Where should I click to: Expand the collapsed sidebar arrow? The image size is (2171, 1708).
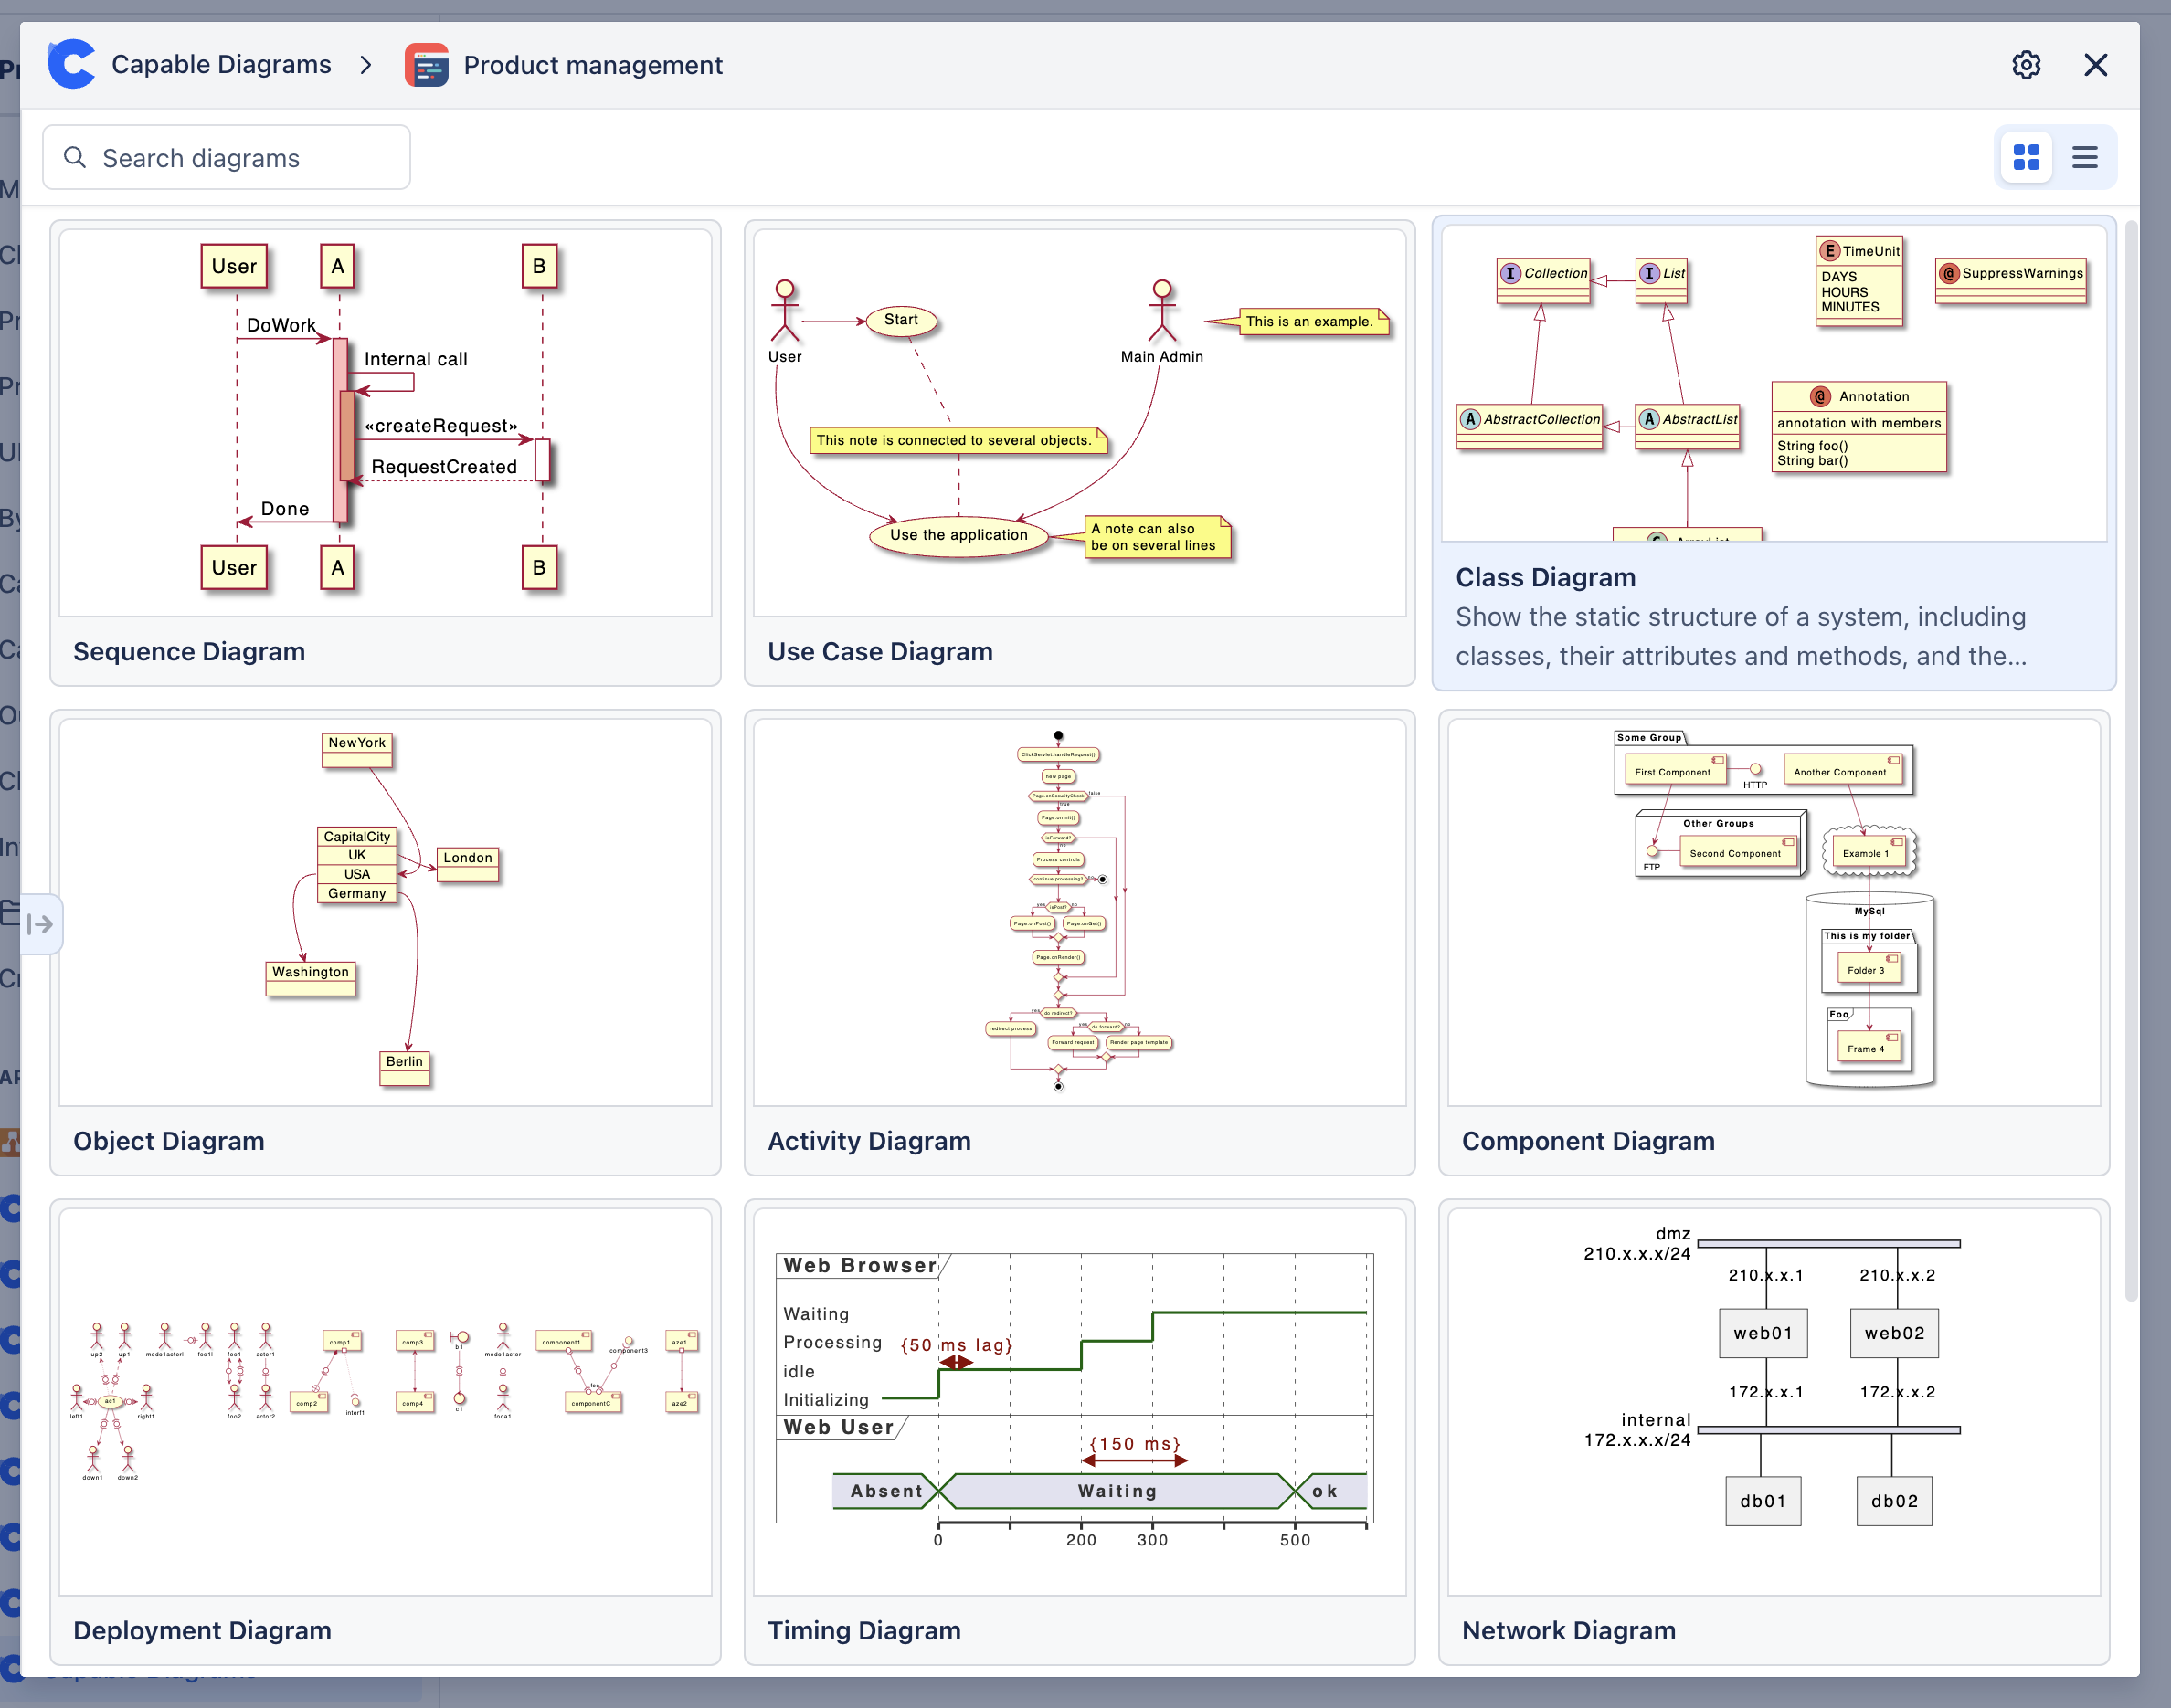(x=40, y=924)
